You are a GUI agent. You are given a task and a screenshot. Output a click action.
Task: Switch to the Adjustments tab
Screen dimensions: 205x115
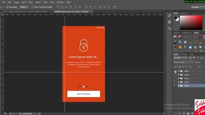tap(187, 33)
